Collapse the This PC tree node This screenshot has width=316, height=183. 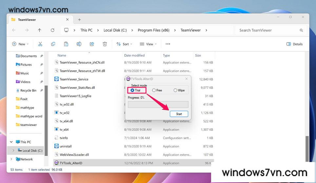pyautogui.click(x=11, y=142)
